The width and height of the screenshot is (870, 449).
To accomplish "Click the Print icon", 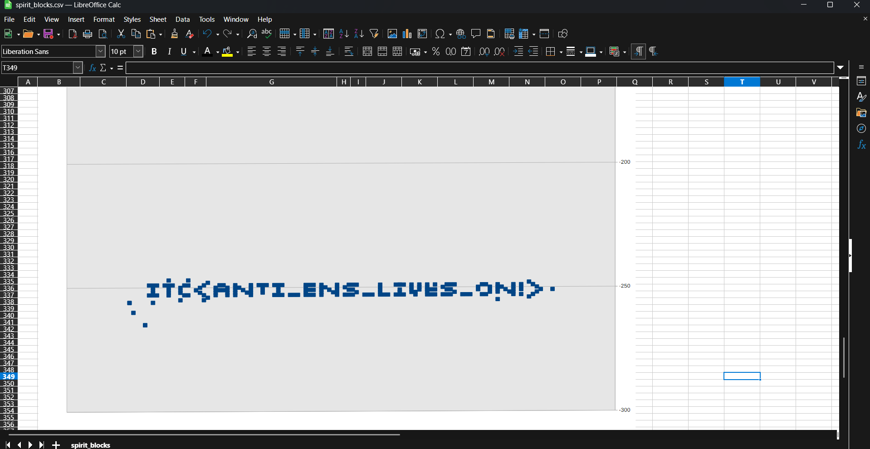I will (88, 34).
